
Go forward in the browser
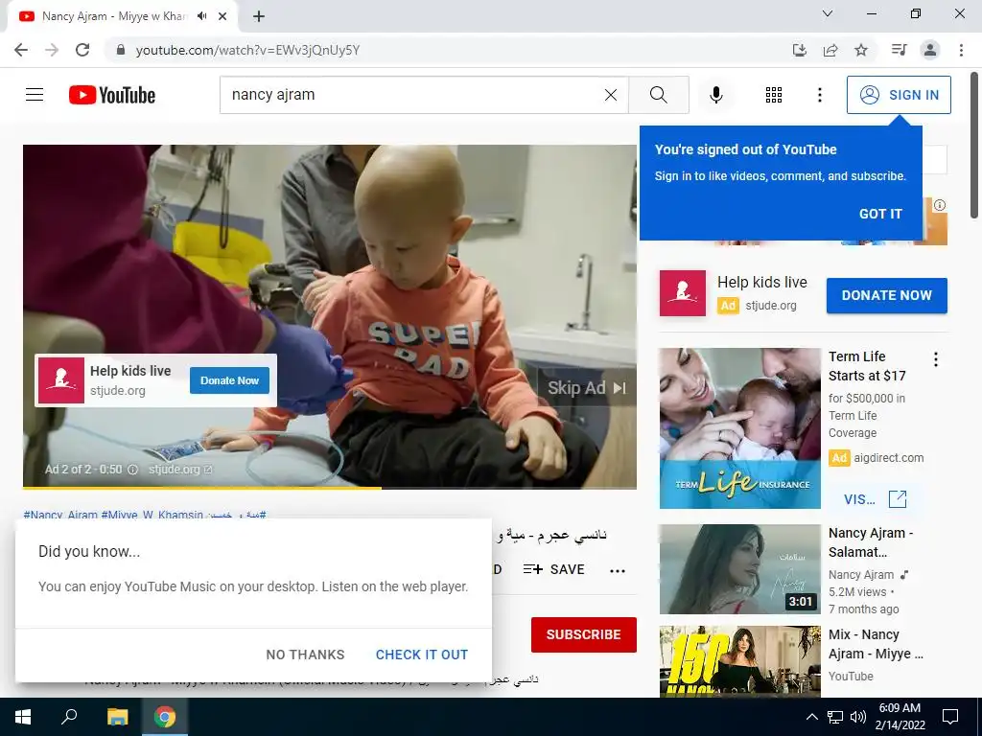point(52,50)
